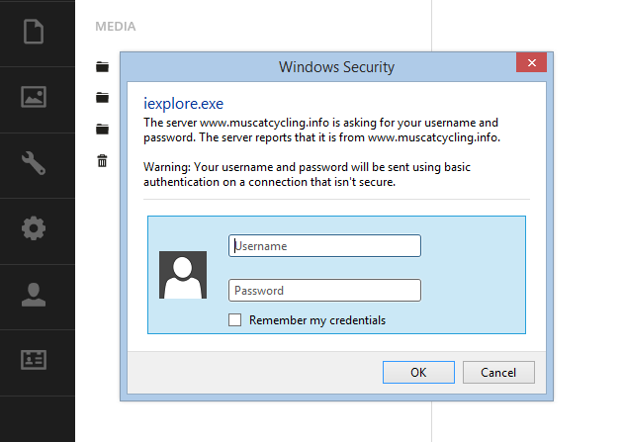Open the Members ID card icon

pyautogui.click(x=35, y=360)
